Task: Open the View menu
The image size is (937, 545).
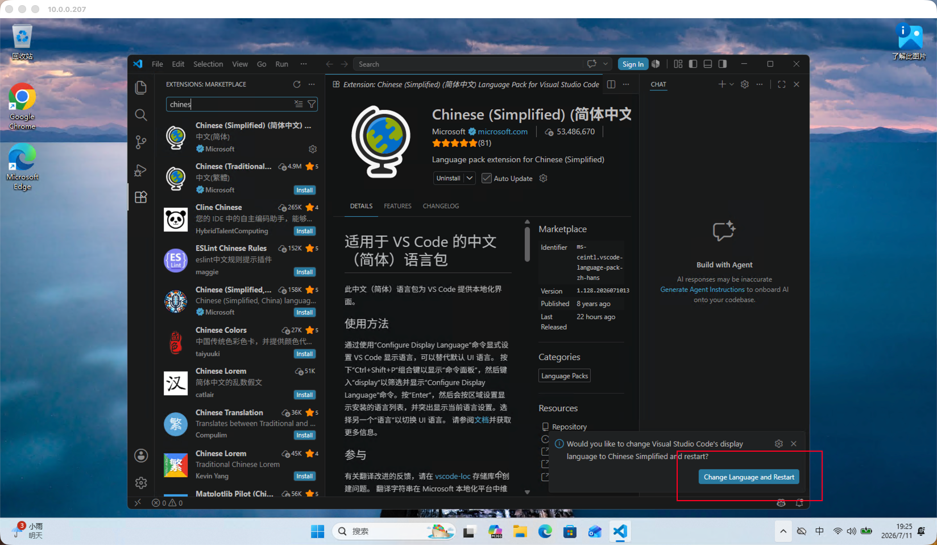Action: click(x=240, y=64)
